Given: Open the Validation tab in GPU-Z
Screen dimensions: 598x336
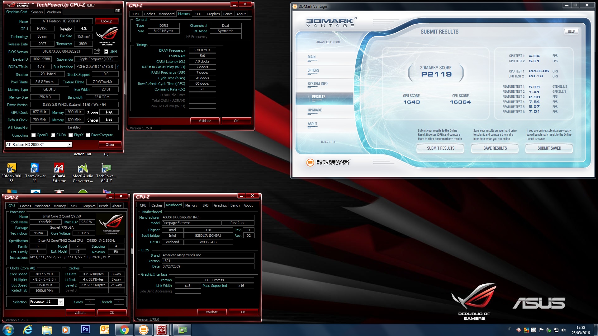Looking at the screenshot, I should pyautogui.click(x=54, y=12).
